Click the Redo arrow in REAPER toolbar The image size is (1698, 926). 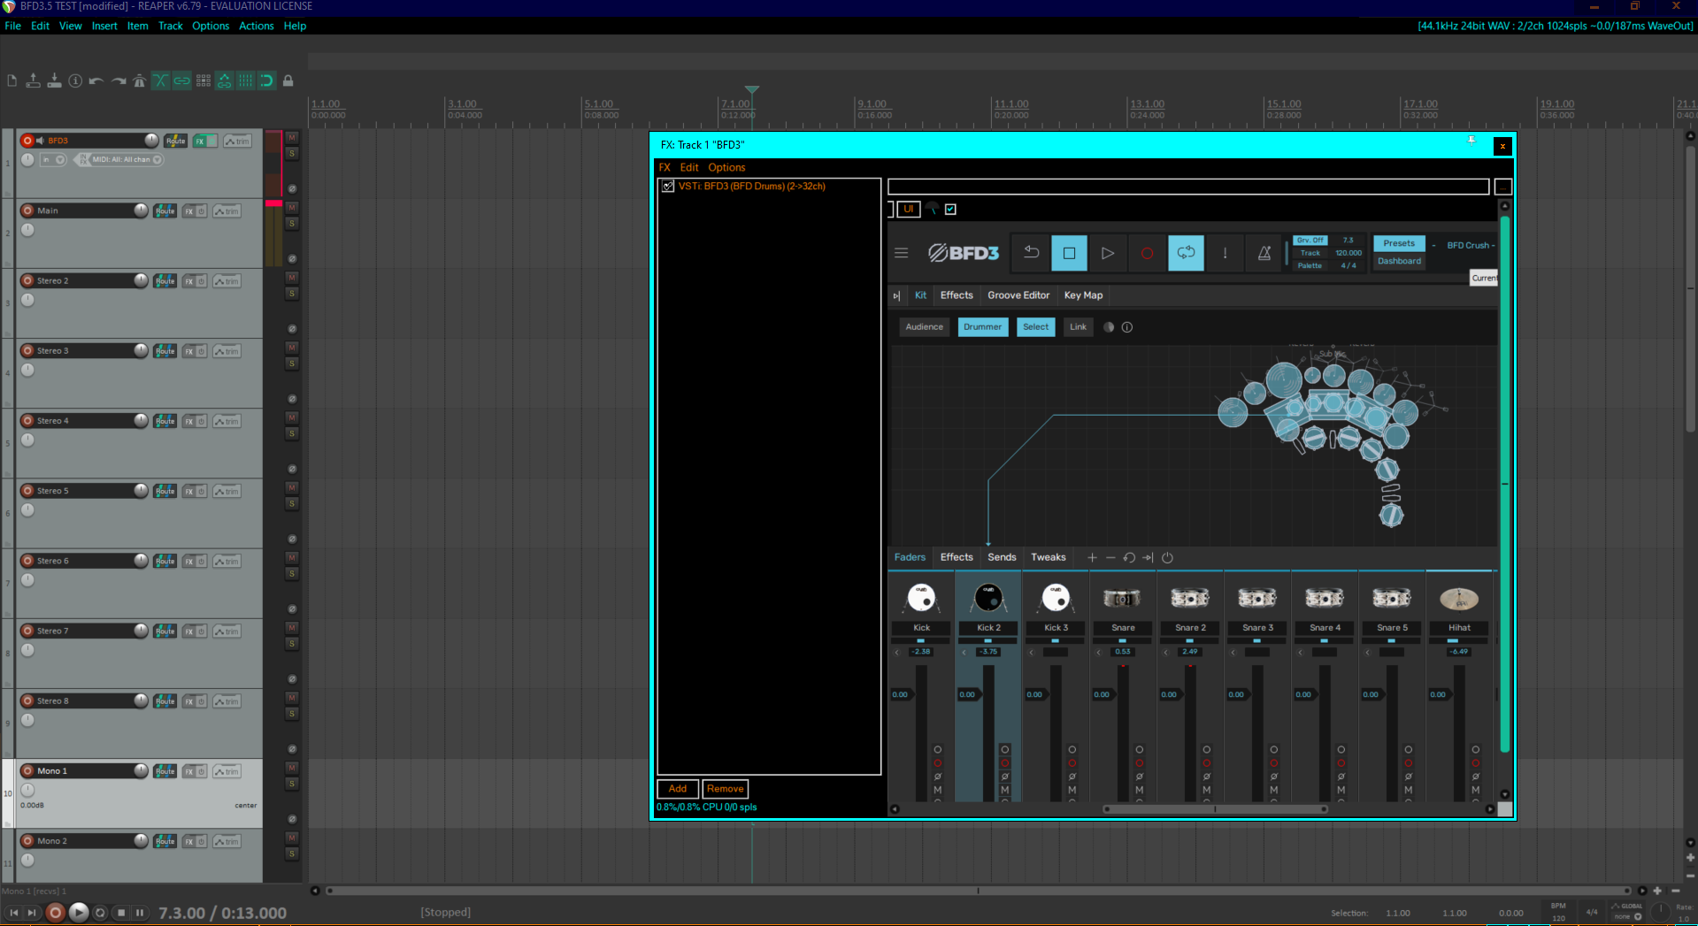tap(118, 80)
